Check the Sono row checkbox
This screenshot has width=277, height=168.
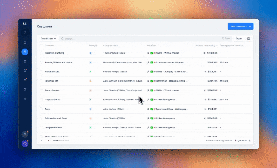(41, 109)
